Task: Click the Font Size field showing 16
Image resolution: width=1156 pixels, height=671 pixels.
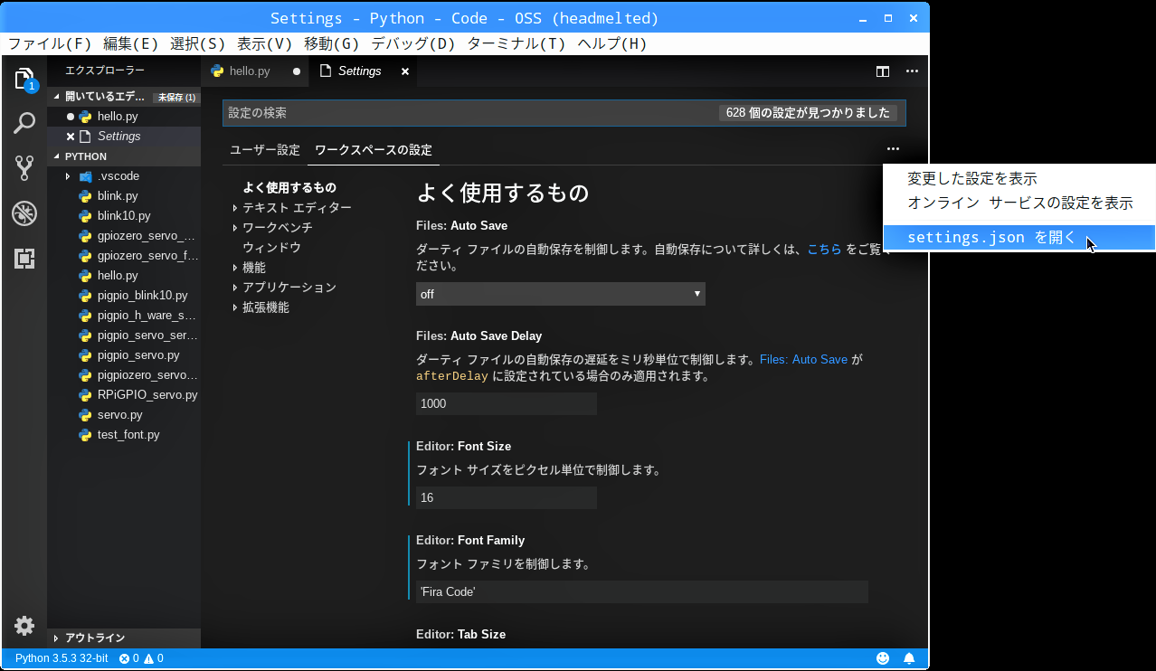Action: [x=506, y=498]
